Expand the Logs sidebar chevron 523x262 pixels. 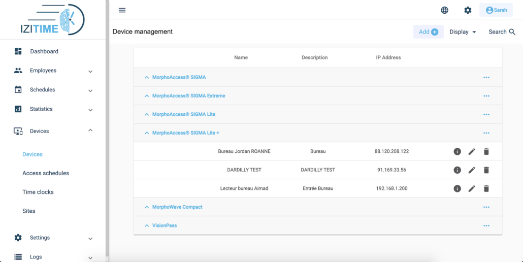click(90, 257)
